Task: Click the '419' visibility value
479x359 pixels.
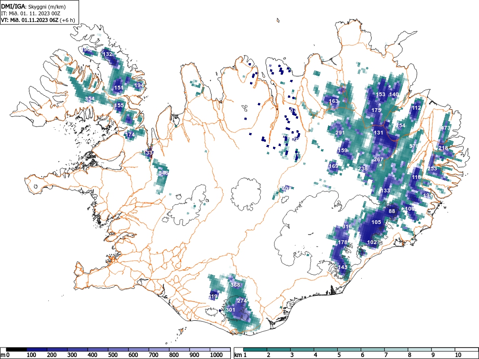Action: [x=213, y=296]
